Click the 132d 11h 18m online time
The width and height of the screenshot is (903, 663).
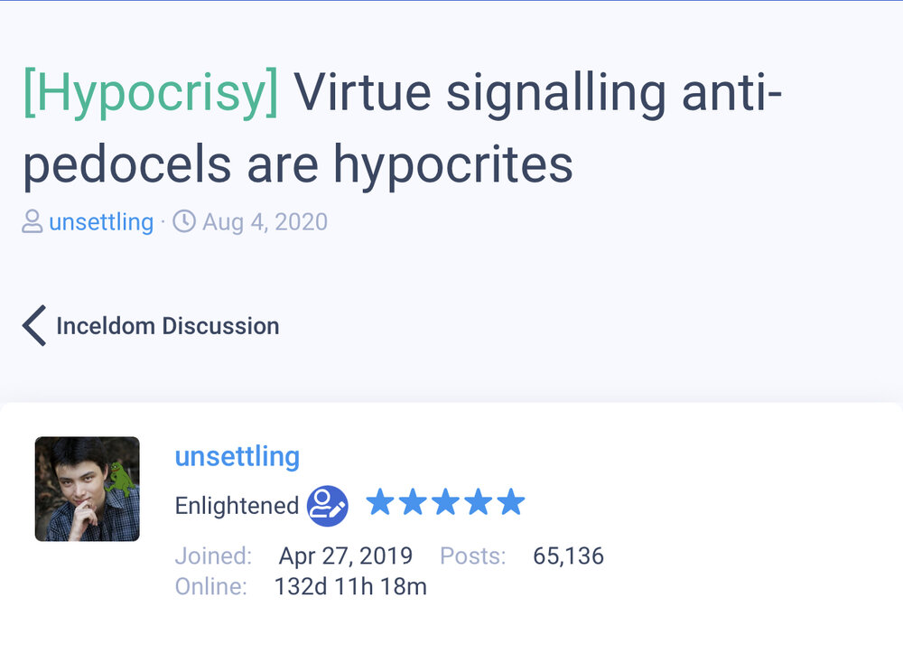[350, 587]
